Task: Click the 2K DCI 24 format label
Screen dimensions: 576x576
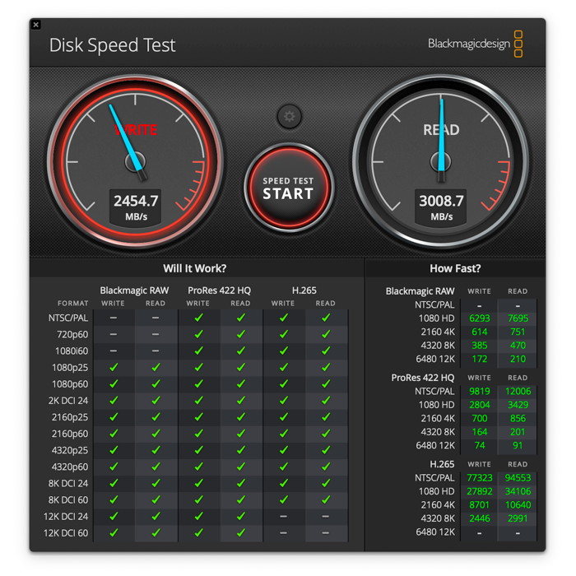Action: coord(68,401)
